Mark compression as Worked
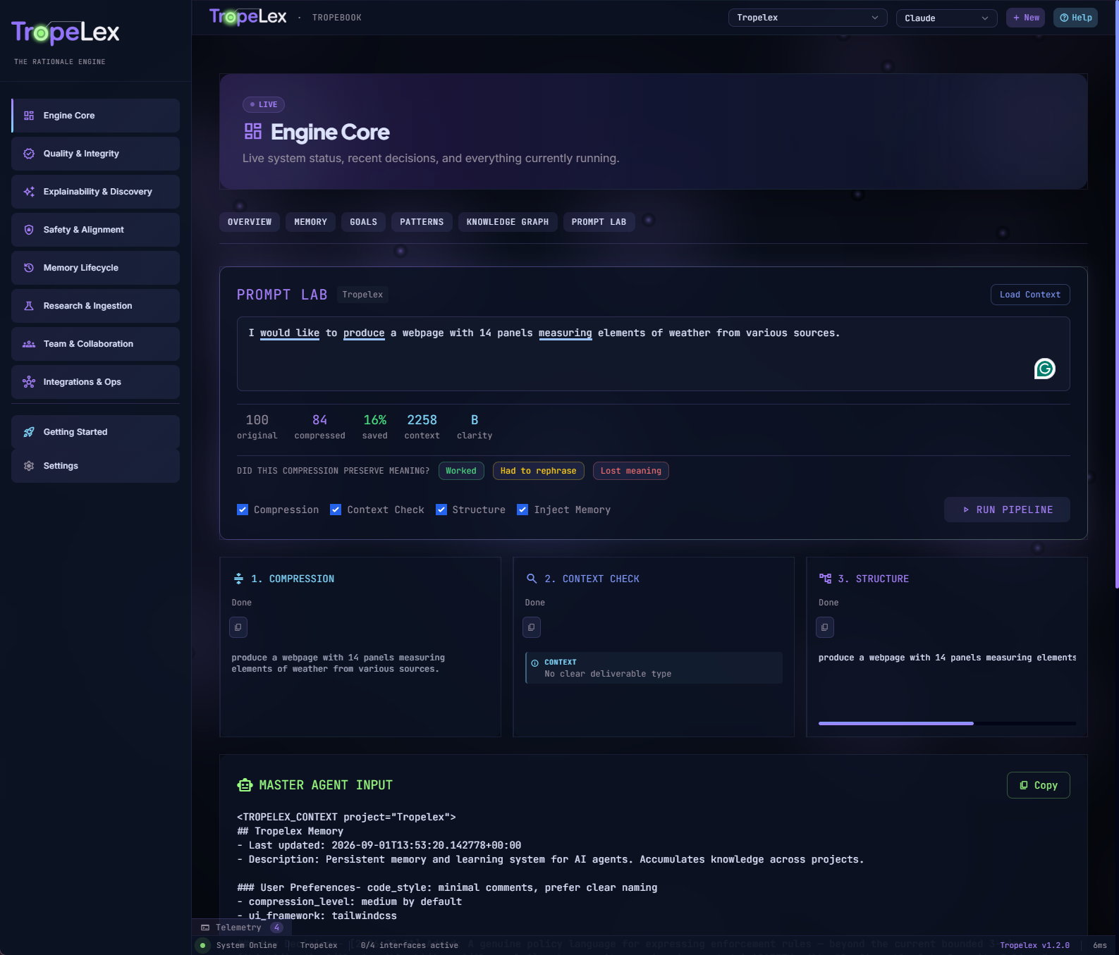The height and width of the screenshot is (955, 1119). (461, 471)
